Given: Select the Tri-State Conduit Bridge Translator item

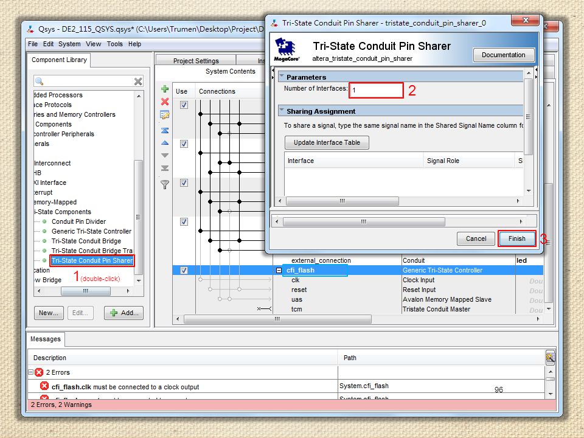Looking at the screenshot, I should (x=92, y=251).
